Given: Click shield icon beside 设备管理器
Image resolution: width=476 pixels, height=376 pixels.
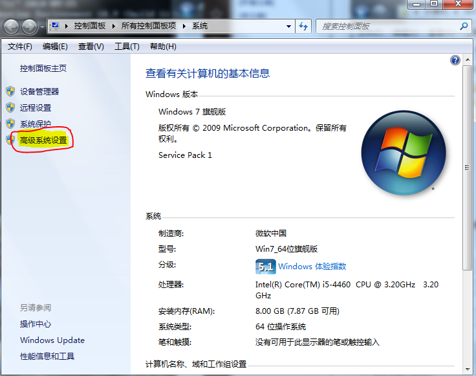Looking at the screenshot, I should coord(10,91).
